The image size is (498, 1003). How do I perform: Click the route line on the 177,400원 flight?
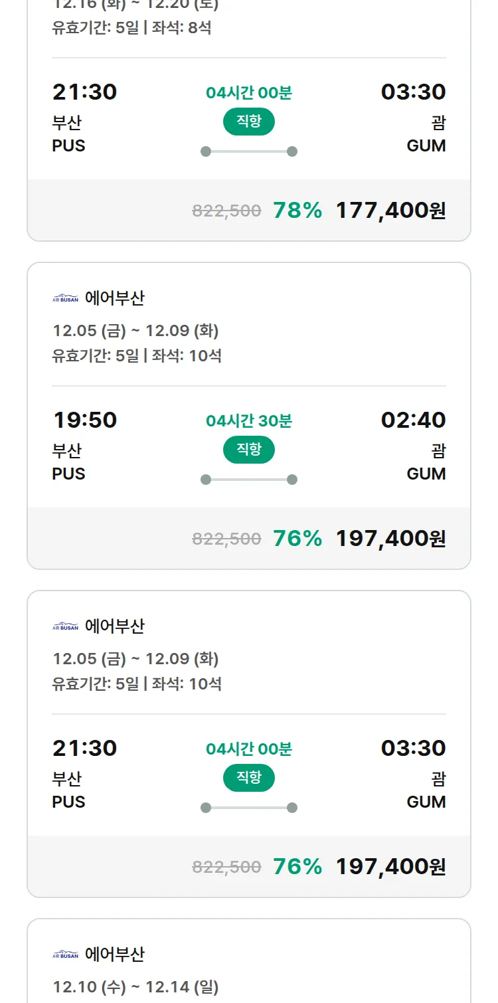(x=248, y=151)
